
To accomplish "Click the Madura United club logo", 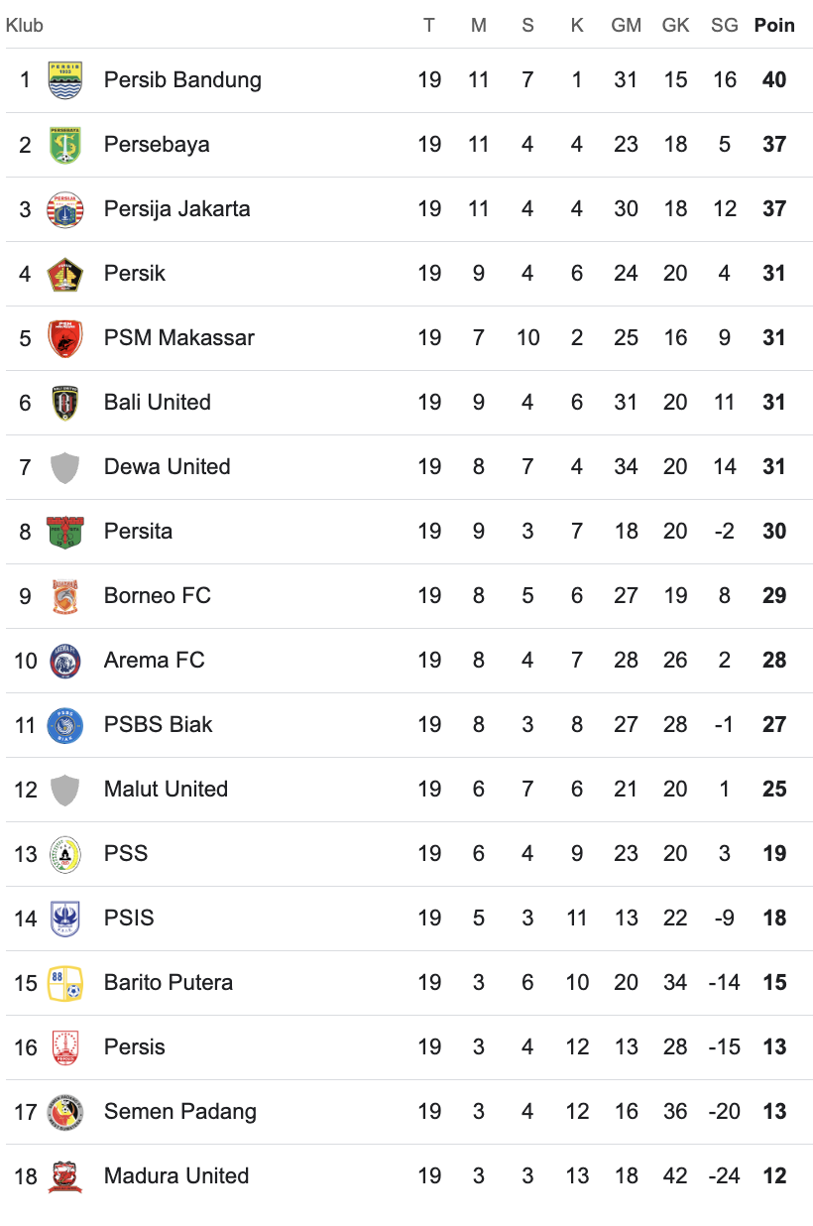I will 65,1176.
